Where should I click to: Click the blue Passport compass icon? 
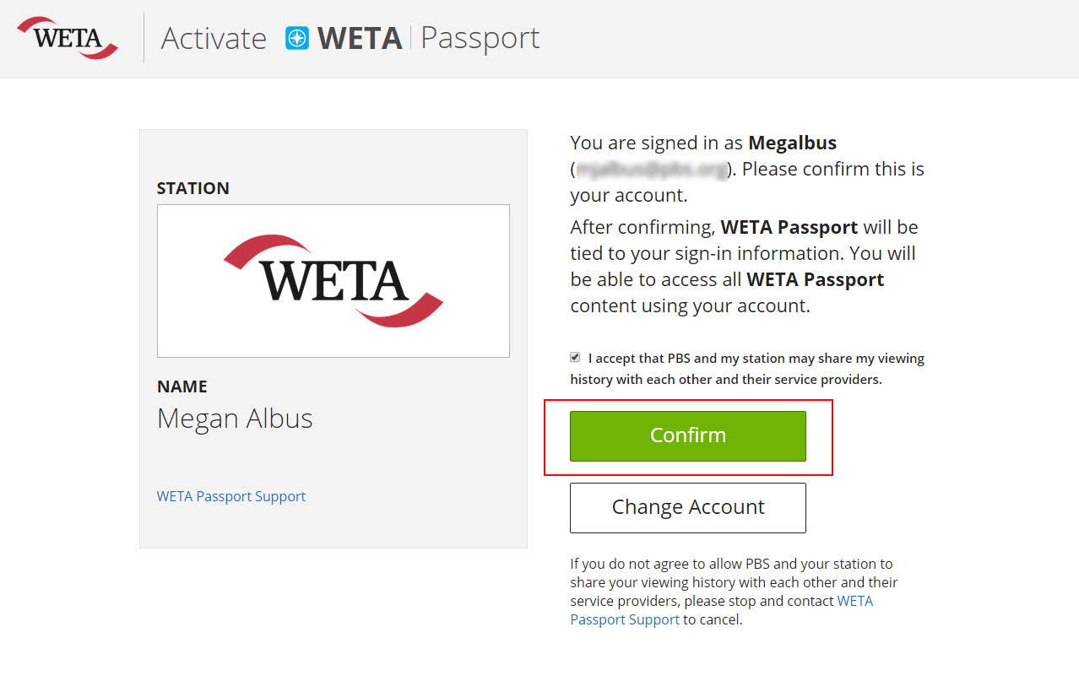tap(296, 37)
